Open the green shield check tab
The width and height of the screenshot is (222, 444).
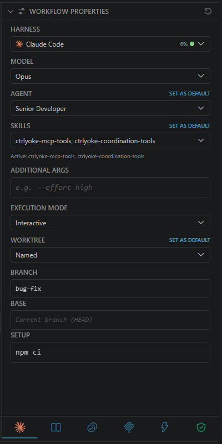[201, 427]
